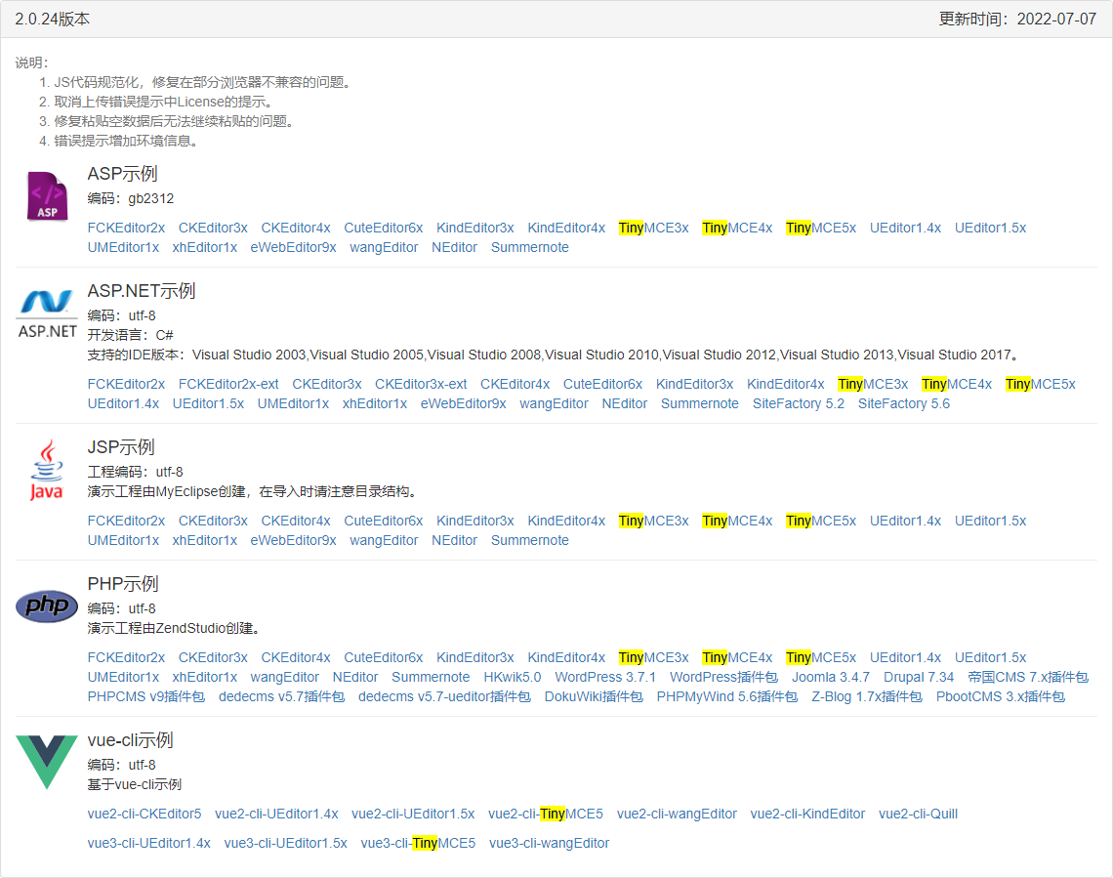Open dedecms v5.7-ueditor插件包 link

444,697
